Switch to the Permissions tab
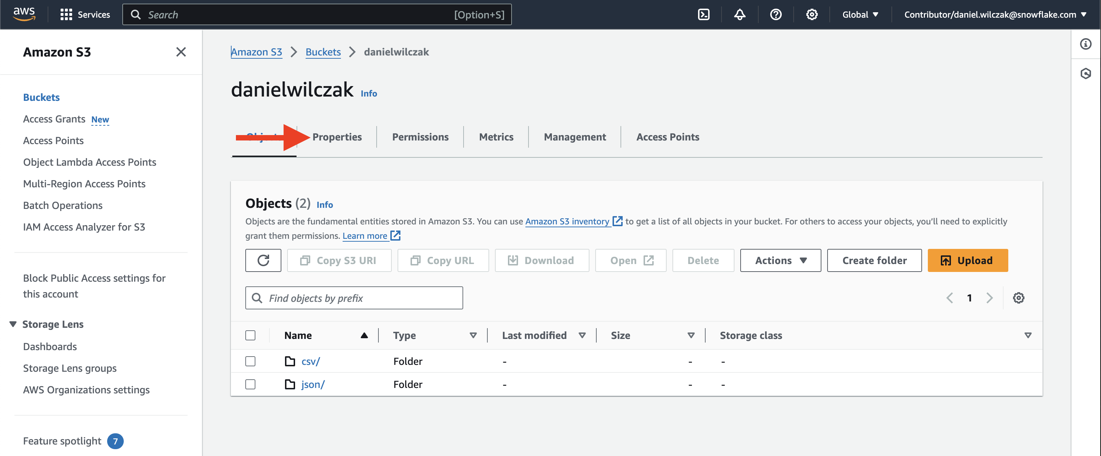Screen dimensions: 1101x456 click(x=420, y=137)
